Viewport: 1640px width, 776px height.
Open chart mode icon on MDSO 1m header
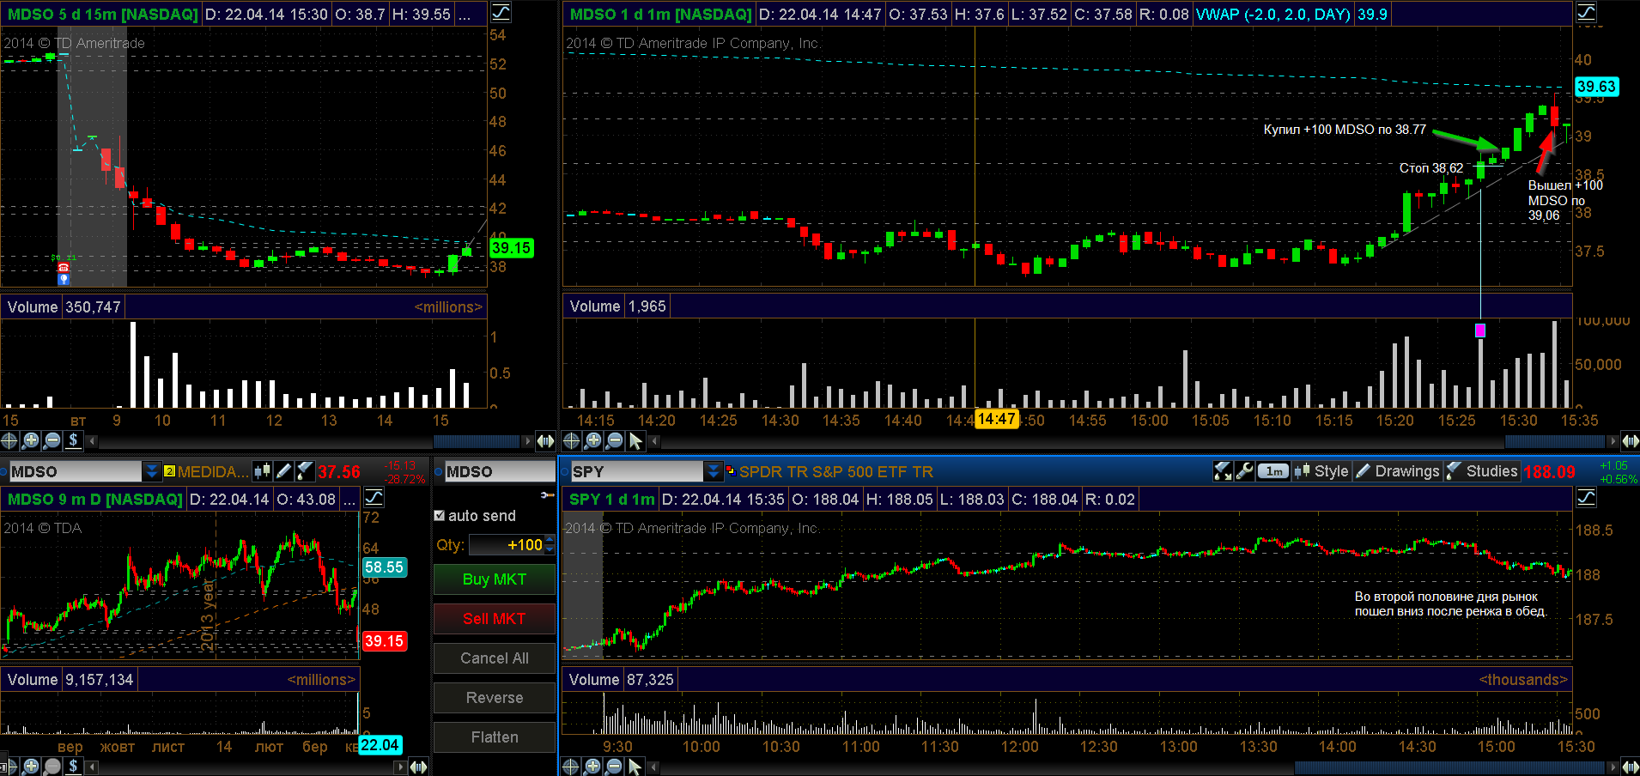click(x=1586, y=13)
